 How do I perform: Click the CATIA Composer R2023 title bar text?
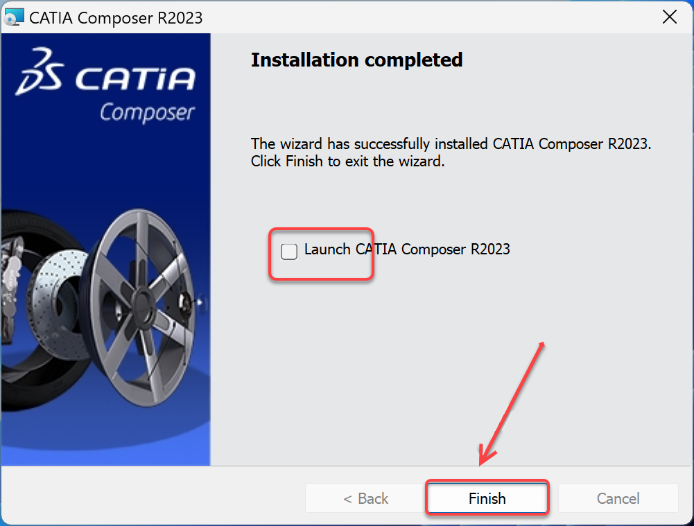(115, 17)
